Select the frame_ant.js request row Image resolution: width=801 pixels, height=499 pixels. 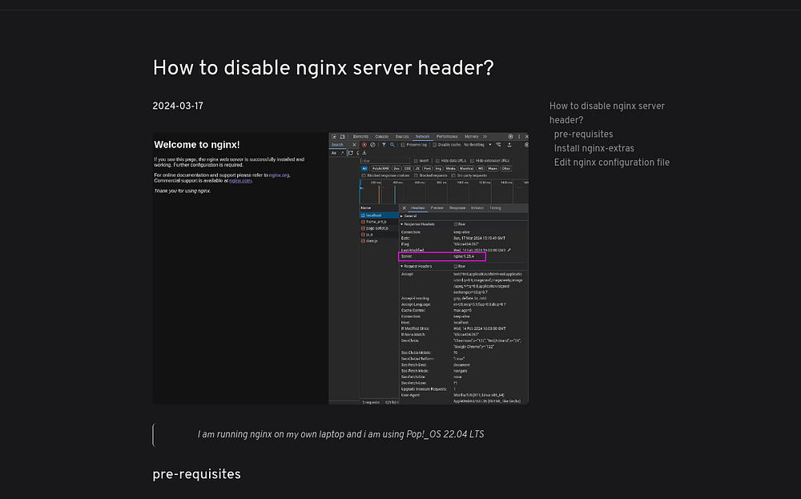(379, 222)
